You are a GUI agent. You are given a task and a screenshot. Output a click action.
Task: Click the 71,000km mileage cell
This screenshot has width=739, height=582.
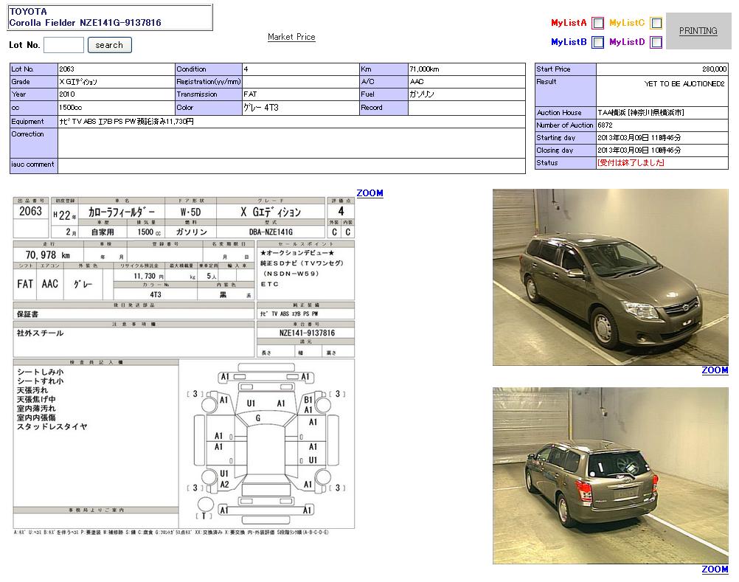point(466,69)
